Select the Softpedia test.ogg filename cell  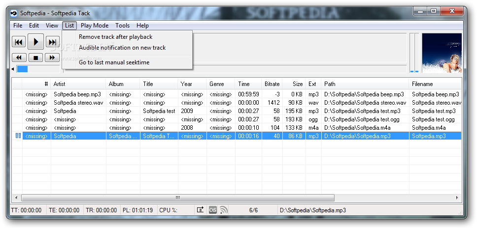435,119
